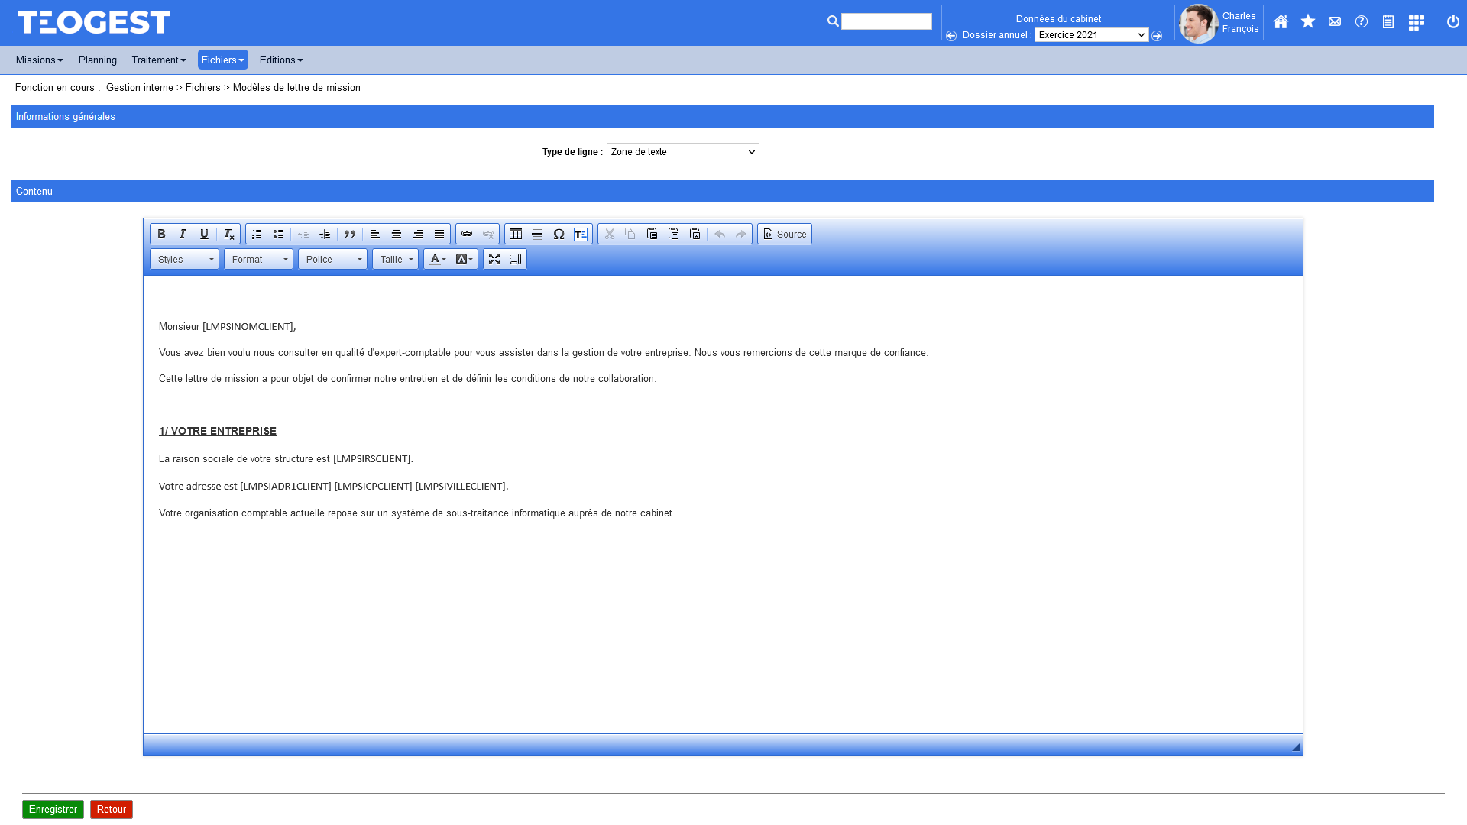The width and height of the screenshot is (1467, 825).
Task: Toggle underline formatting in editor
Action: 204,234
